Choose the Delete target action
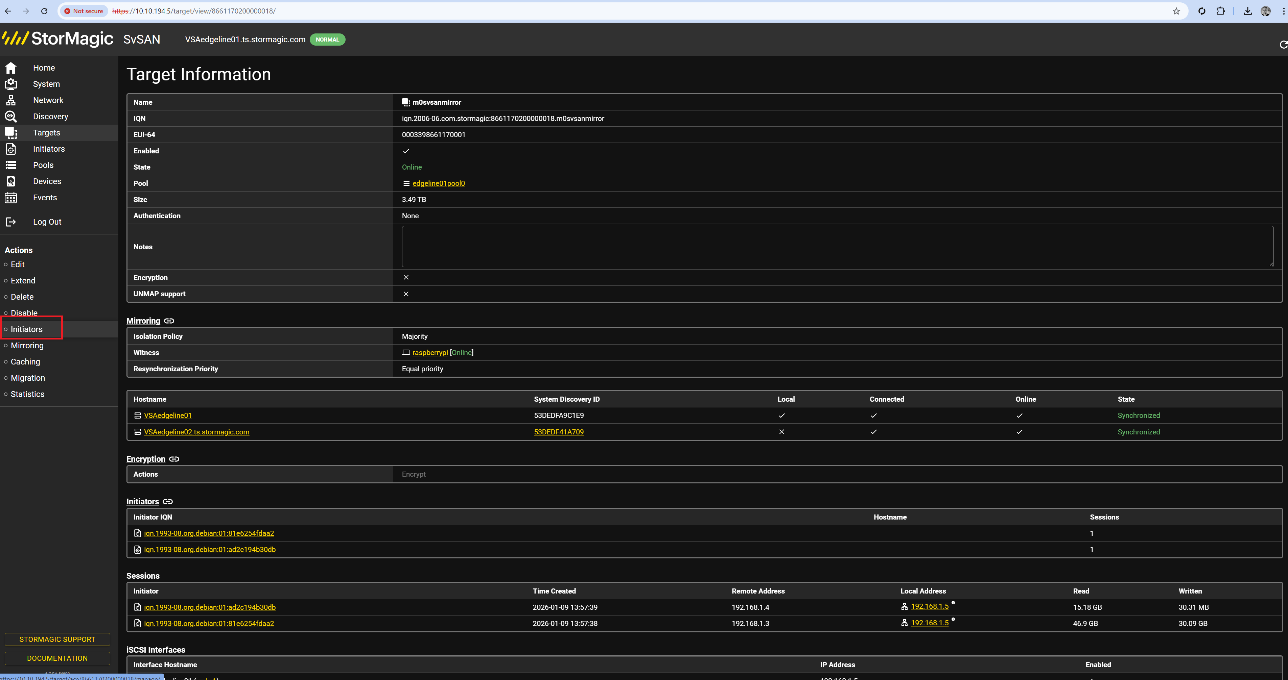Screen dimensions: 1288x680 (23, 297)
